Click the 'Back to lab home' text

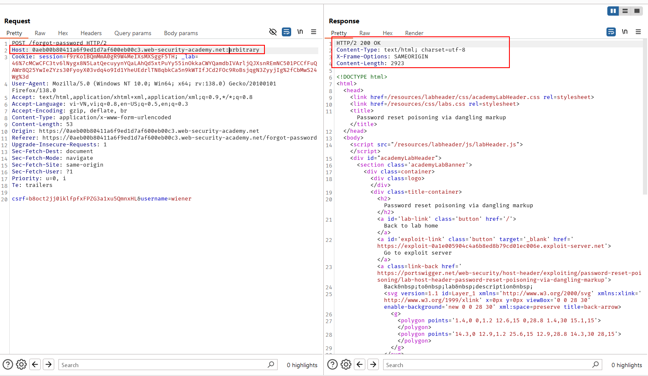click(411, 226)
